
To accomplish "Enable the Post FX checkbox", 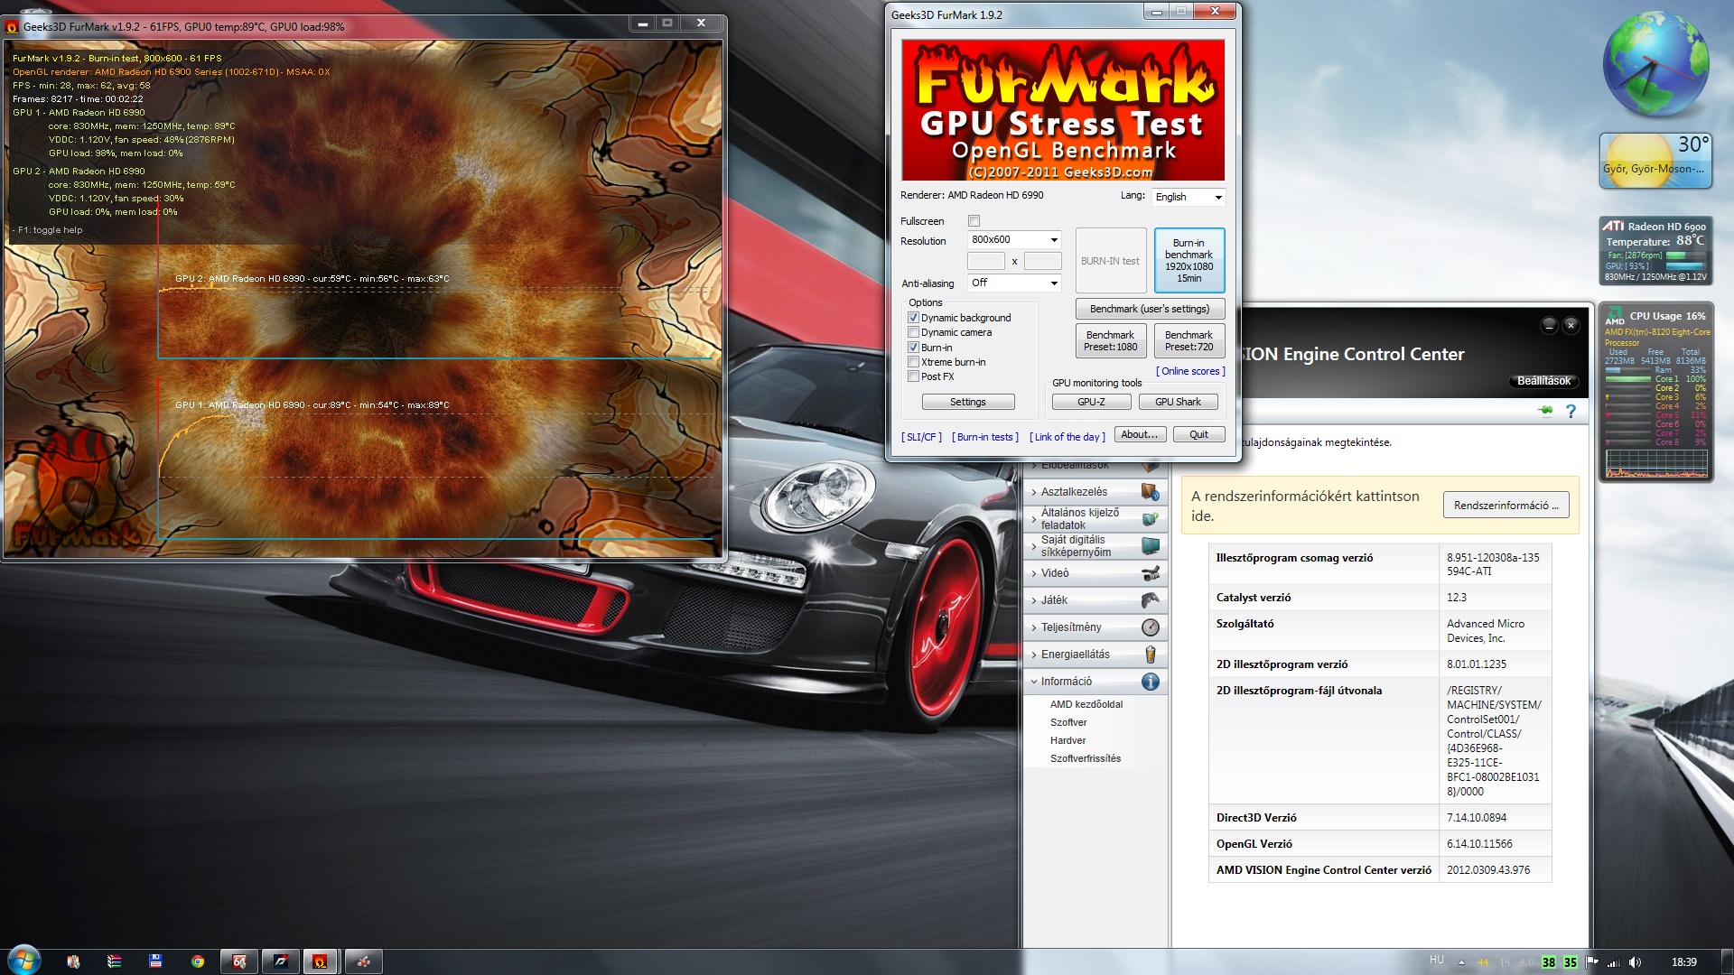I will tap(913, 376).
